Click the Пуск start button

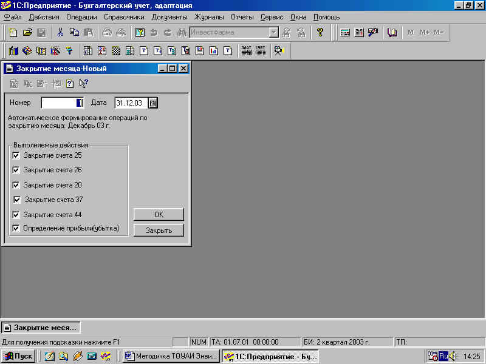(x=18, y=356)
